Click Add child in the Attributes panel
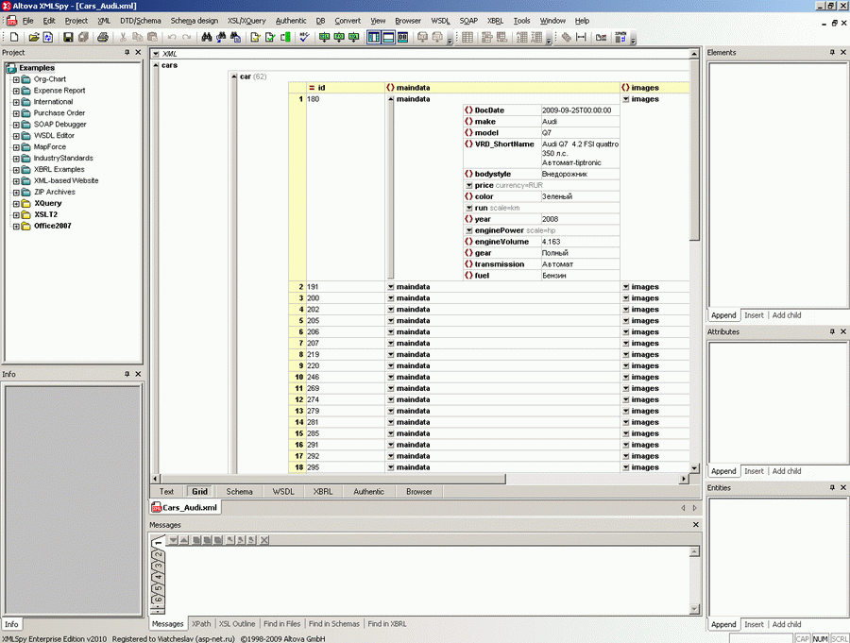This screenshot has height=643, width=850. point(787,471)
